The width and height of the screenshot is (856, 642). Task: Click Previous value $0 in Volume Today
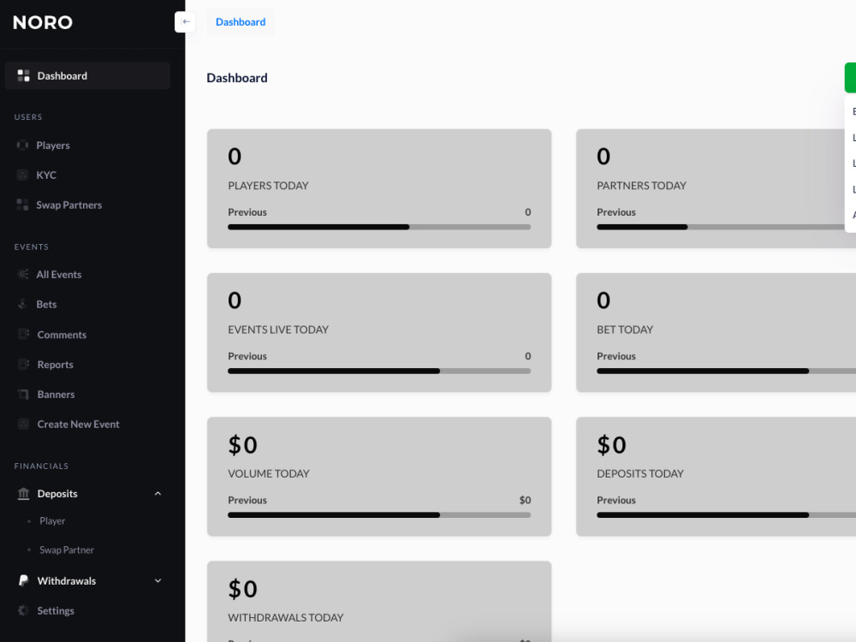(x=525, y=500)
